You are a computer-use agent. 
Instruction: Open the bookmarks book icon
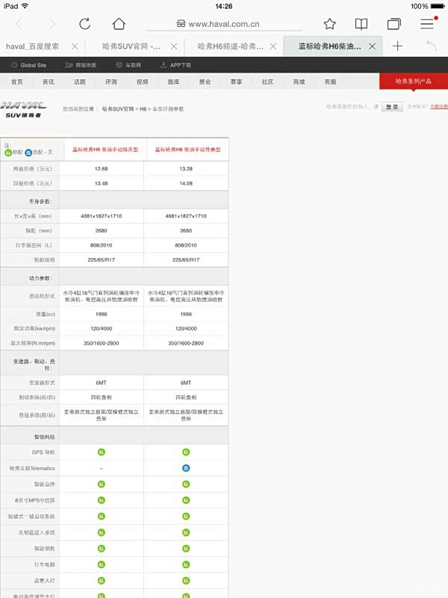[x=361, y=24]
